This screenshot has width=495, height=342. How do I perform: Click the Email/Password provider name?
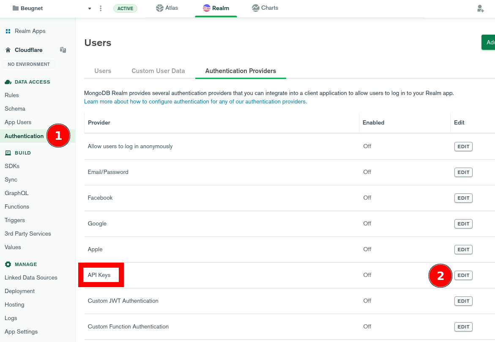108,172
